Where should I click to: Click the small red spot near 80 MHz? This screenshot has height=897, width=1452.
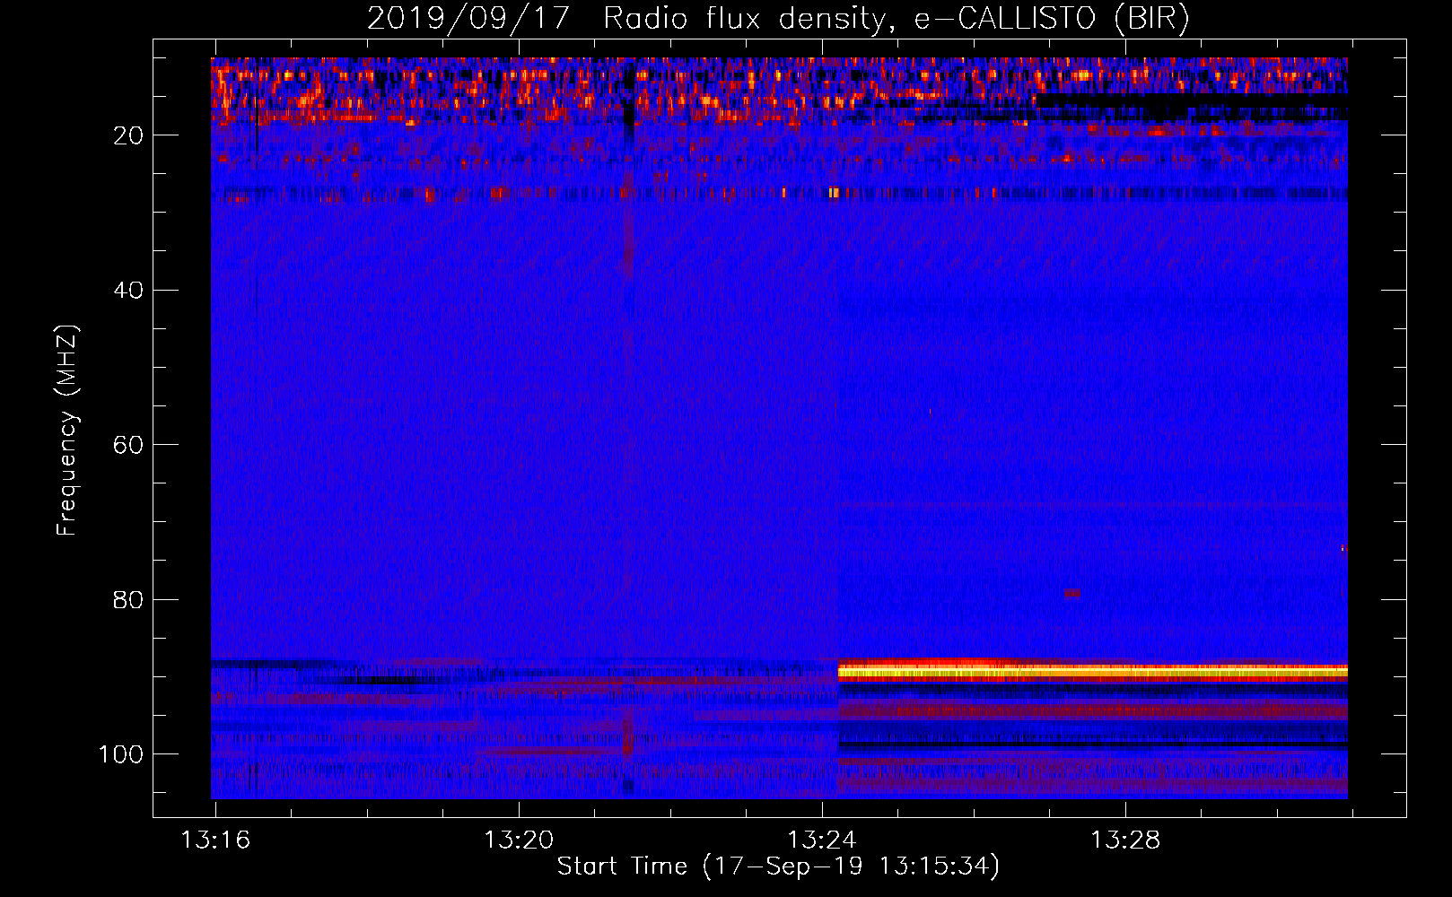(1072, 593)
